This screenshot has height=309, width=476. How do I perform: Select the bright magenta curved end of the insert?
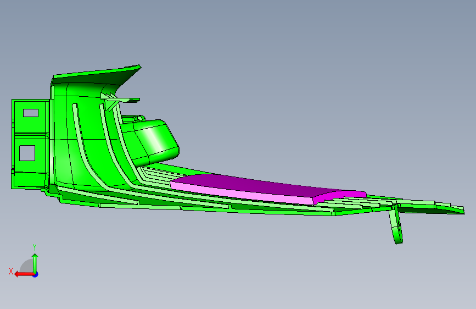[x=339, y=196]
